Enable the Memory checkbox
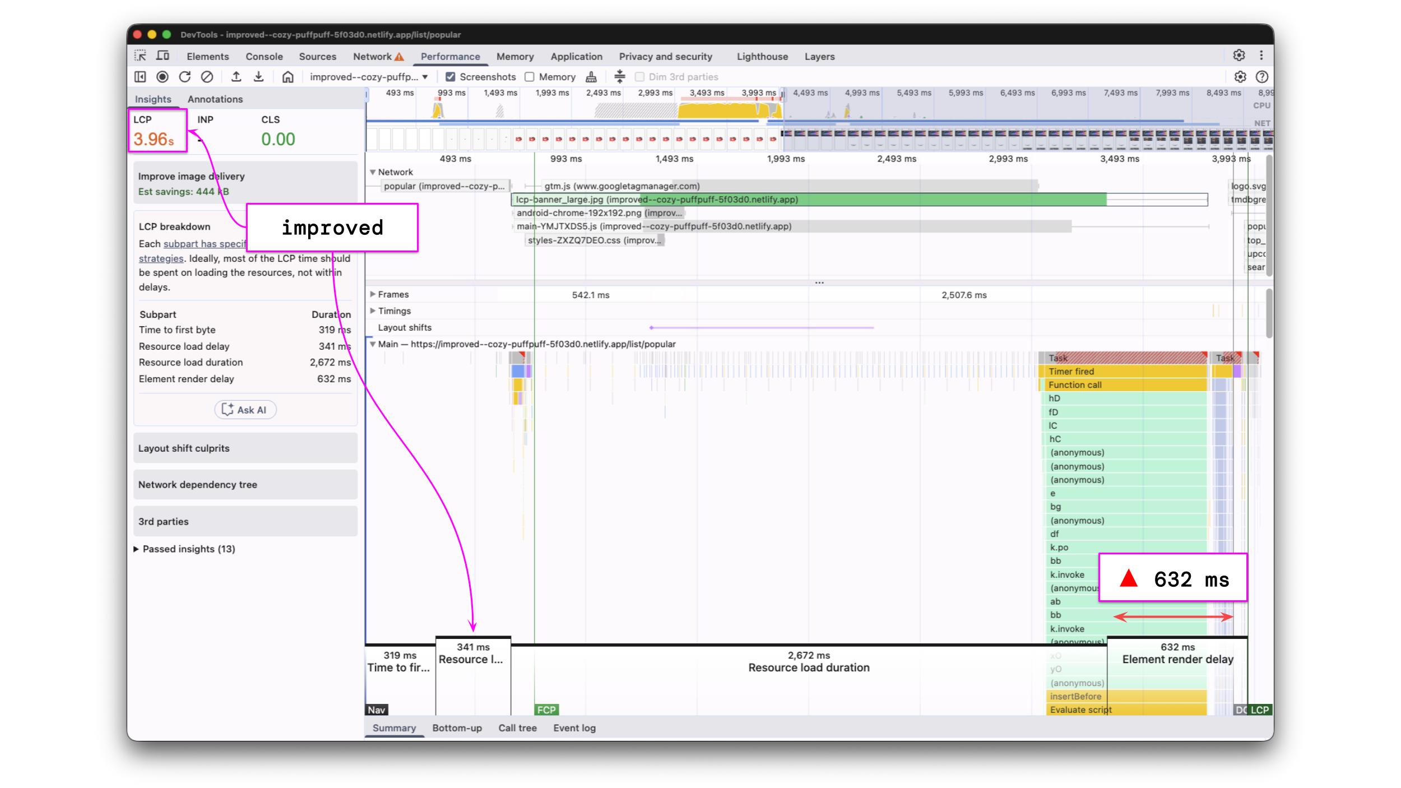Screen dimensions: 1401x788 coord(530,77)
